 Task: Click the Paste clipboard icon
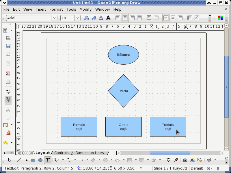coord(5,125)
